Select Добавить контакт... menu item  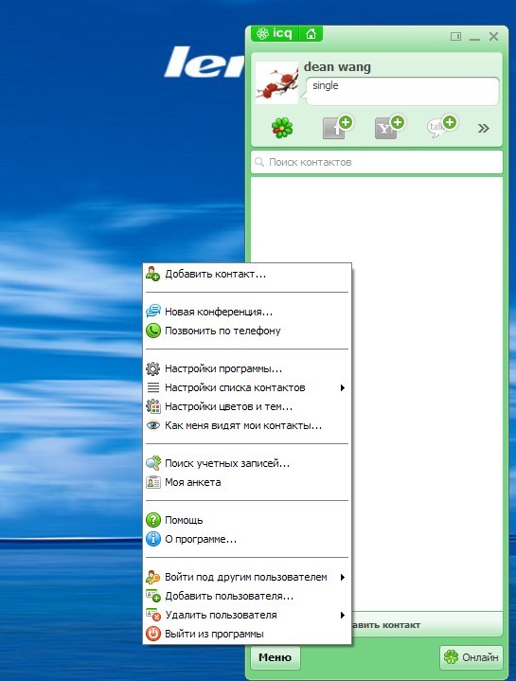click(x=247, y=274)
